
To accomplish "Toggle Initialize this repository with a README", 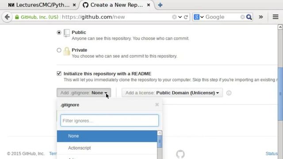I will tap(59, 73).
